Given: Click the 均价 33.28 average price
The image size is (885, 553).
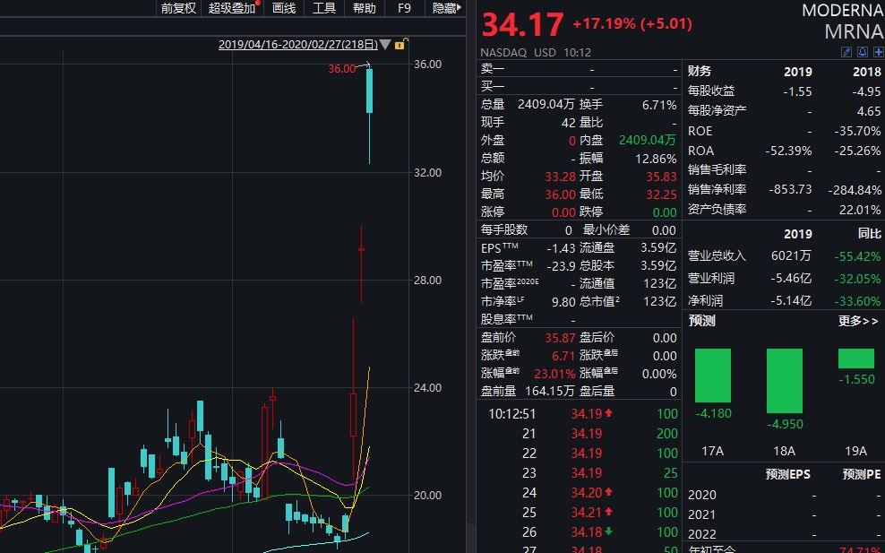Looking at the screenshot, I should point(560,177).
